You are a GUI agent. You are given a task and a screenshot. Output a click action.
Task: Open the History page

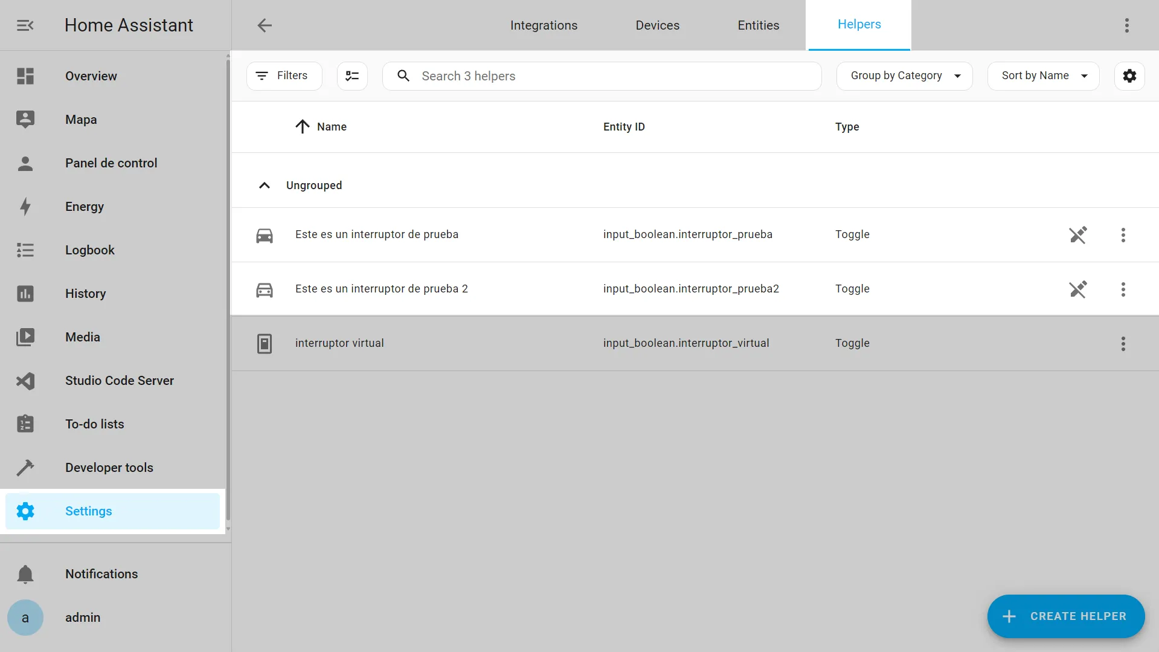tap(112, 294)
